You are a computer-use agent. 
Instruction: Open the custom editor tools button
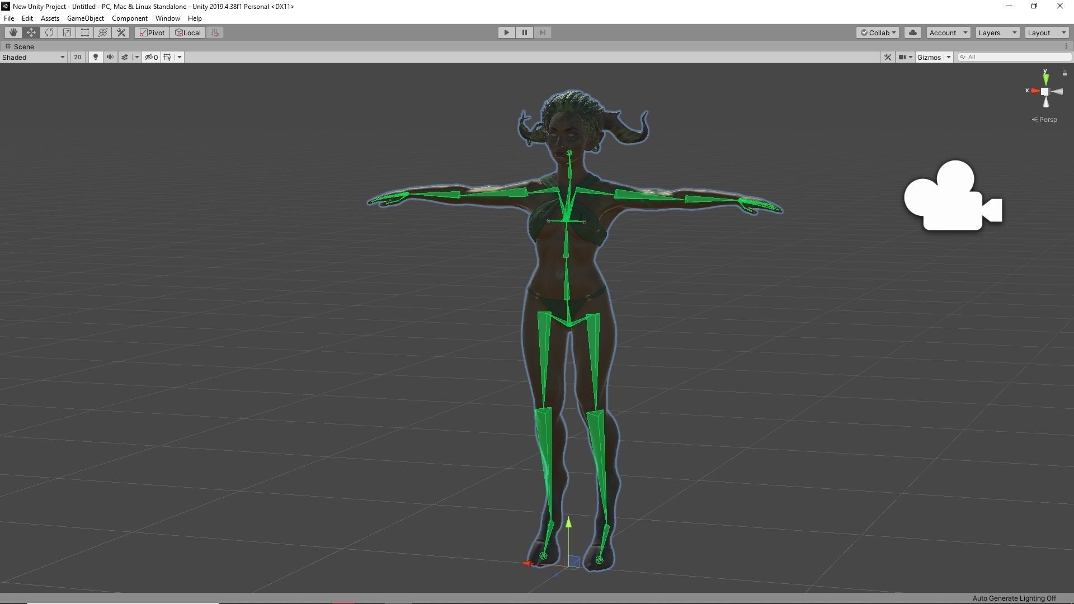(121, 32)
